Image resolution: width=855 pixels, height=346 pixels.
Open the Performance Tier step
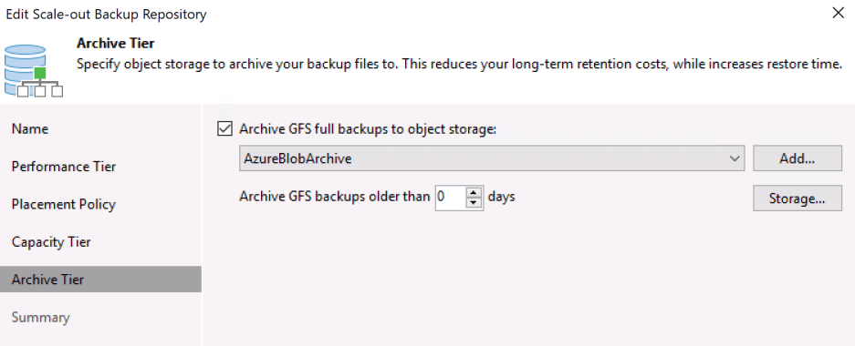point(64,167)
